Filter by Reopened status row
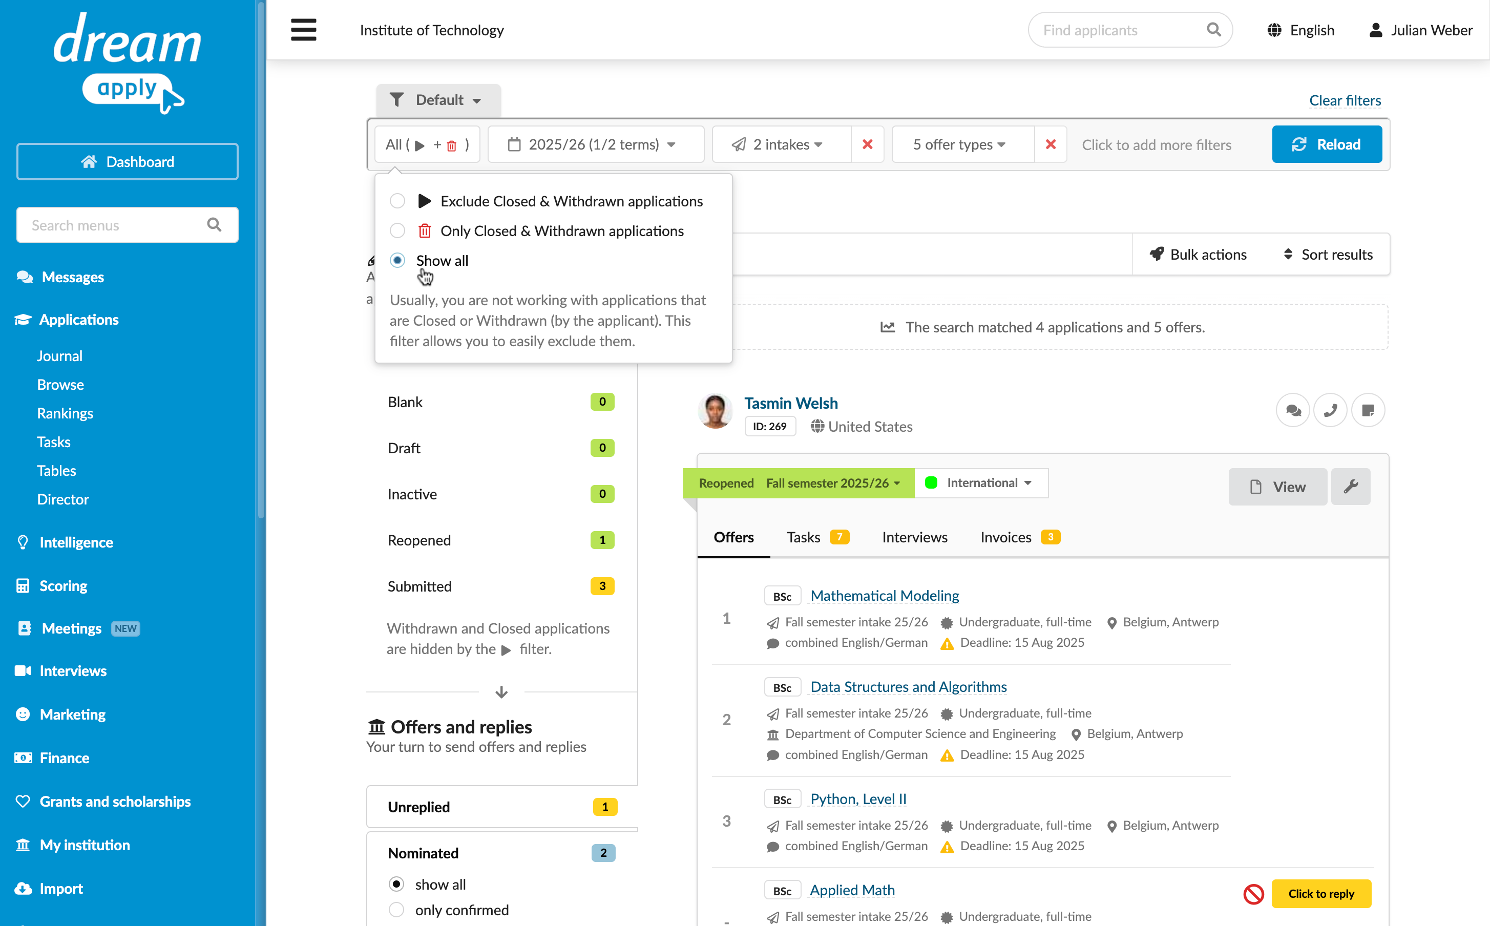The width and height of the screenshot is (1490, 926). pos(501,541)
